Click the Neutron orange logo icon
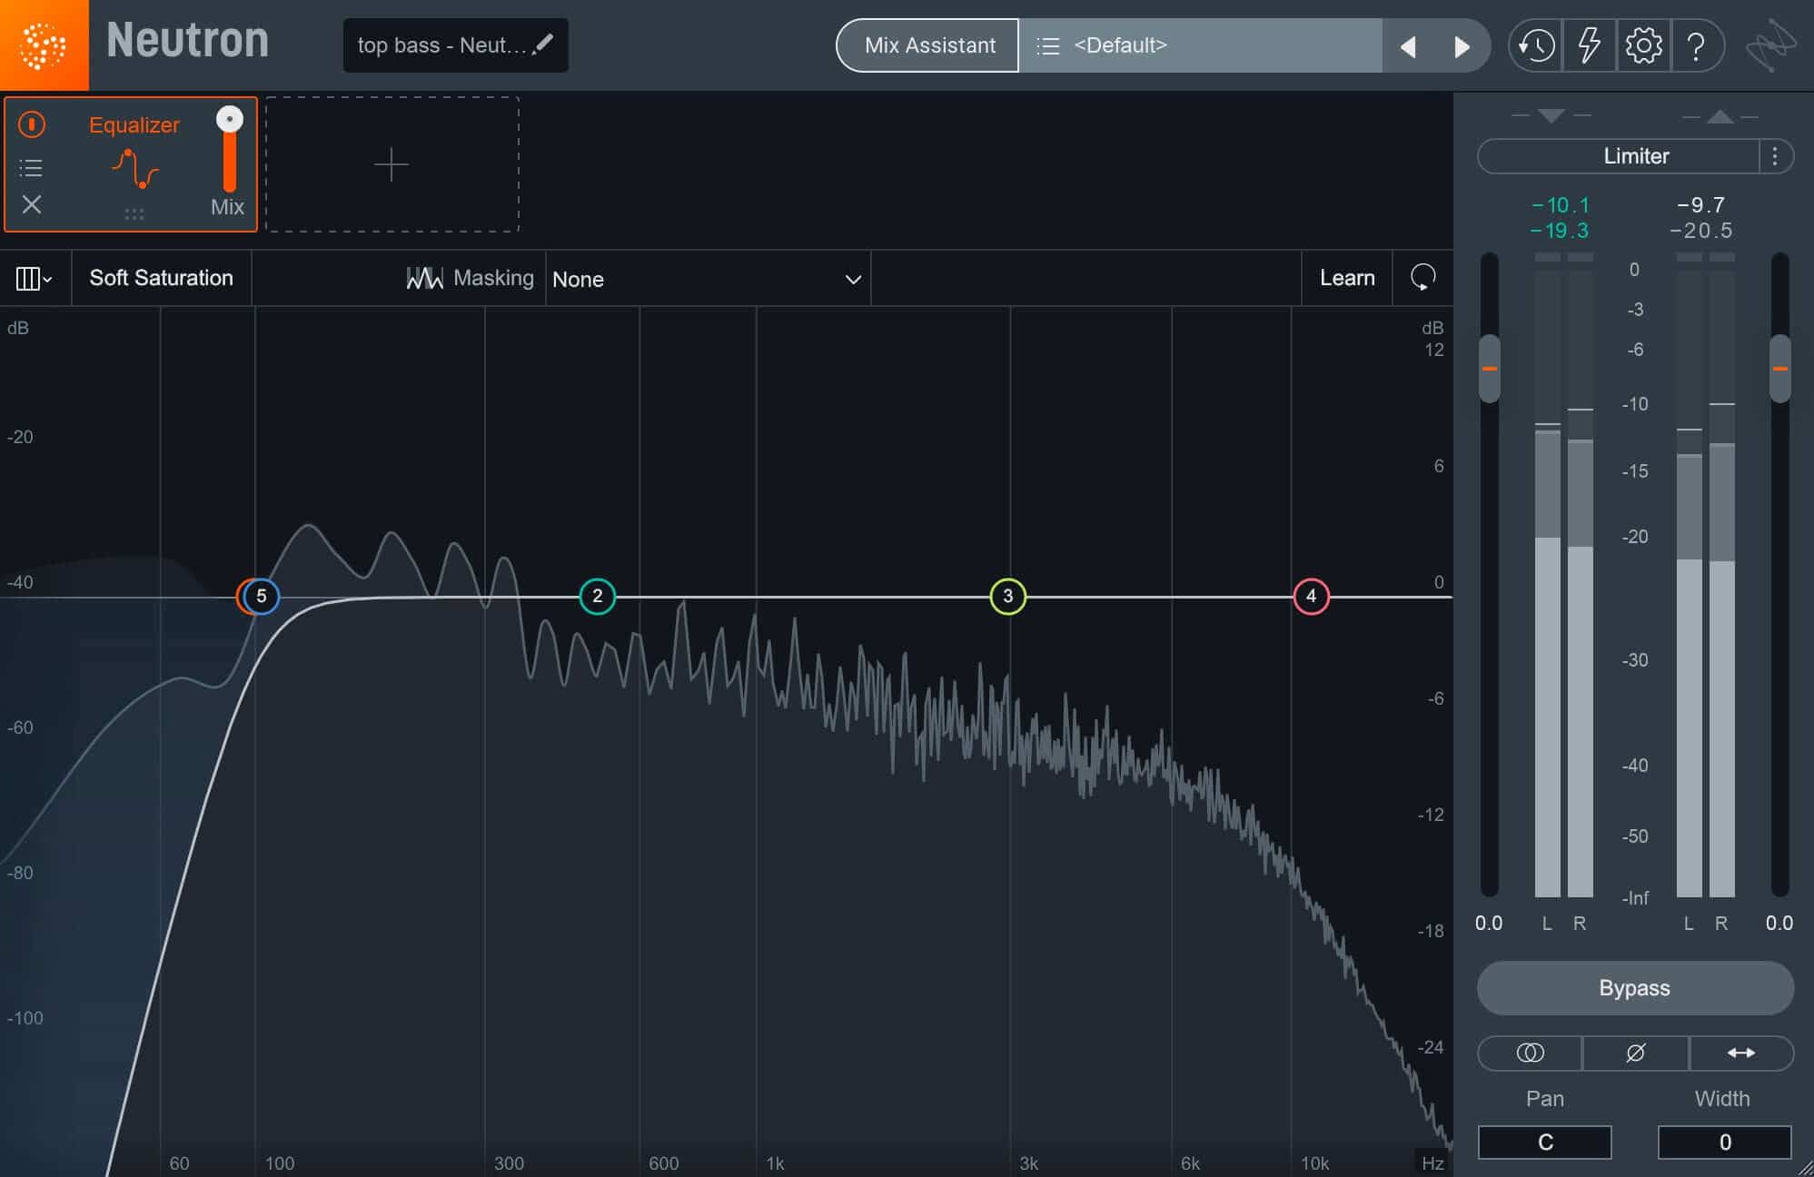This screenshot has height=1177, width=1814. (x=44, y=45)
